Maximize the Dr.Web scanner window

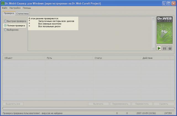tap(169, 3)
